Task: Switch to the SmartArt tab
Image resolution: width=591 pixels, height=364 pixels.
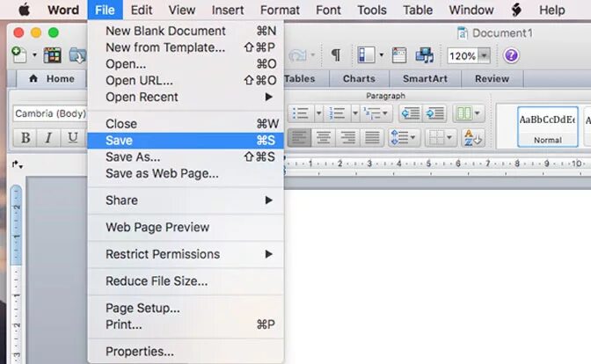Action: pos(425,79)
